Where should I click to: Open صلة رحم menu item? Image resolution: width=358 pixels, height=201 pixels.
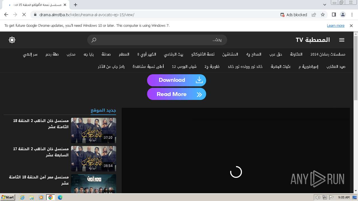coord(52,54)
